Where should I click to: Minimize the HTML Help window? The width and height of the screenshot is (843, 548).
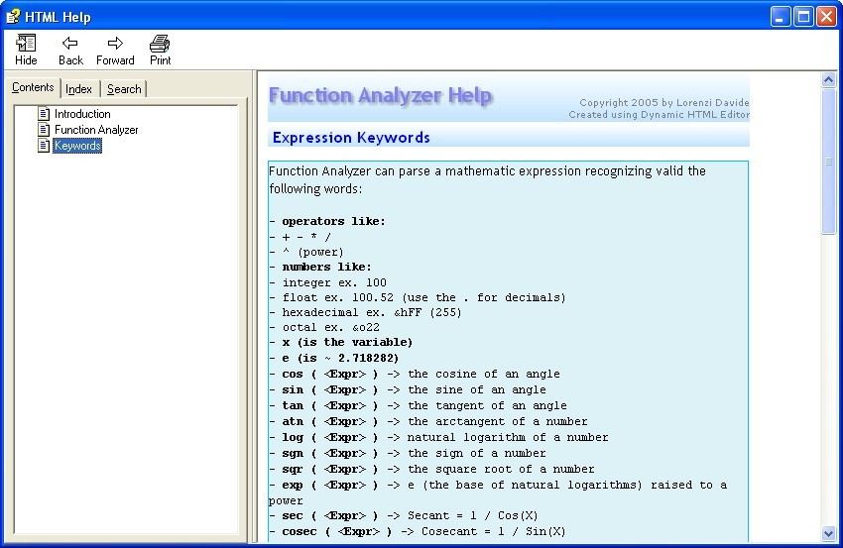(780, 17)
